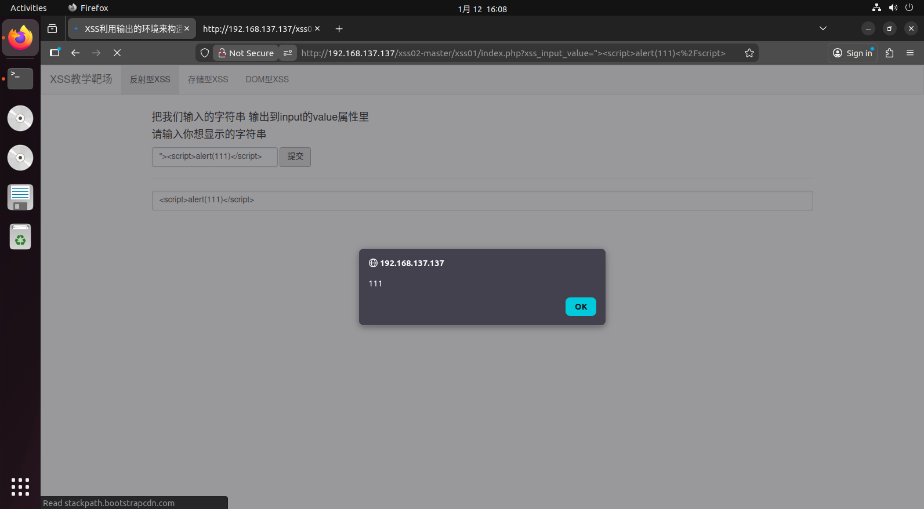This screenshot has height=509, width=924.
Task: Click the 提交 submit button
Action: (295, 157)
